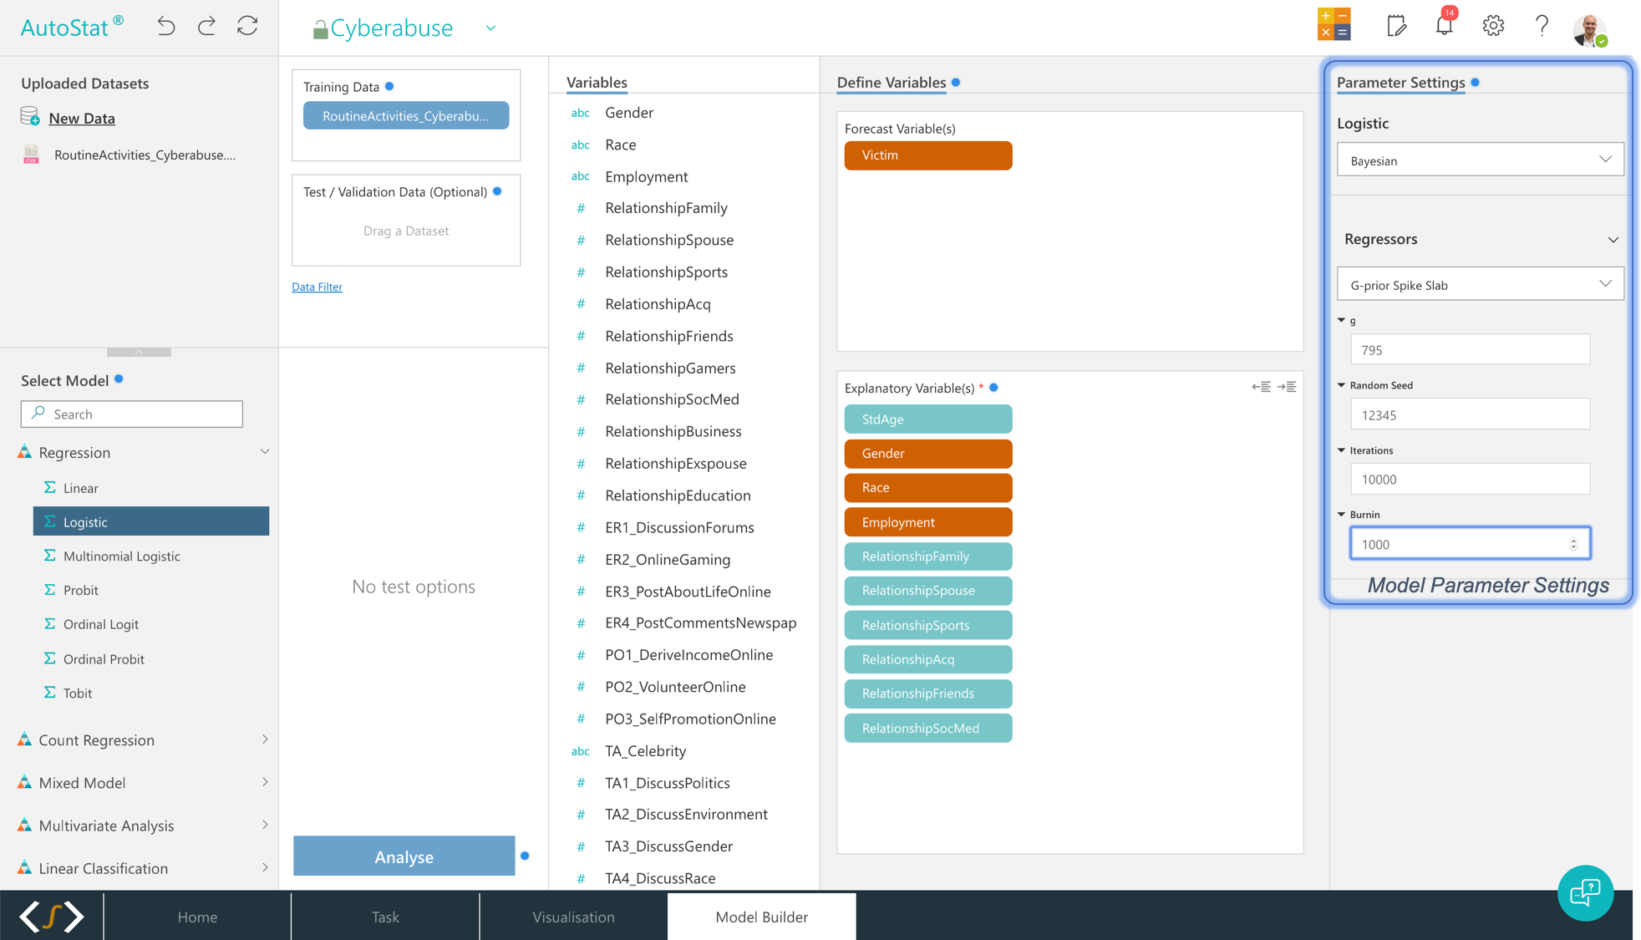Collapse the Burnin parameter triangle
Viewport: 1641px width, 940px height.
pos(1342,514)
